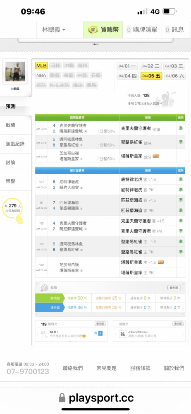Open 關於我們 footer link
Viewport: 191px width, 414px height.
[x=174, y=368]
